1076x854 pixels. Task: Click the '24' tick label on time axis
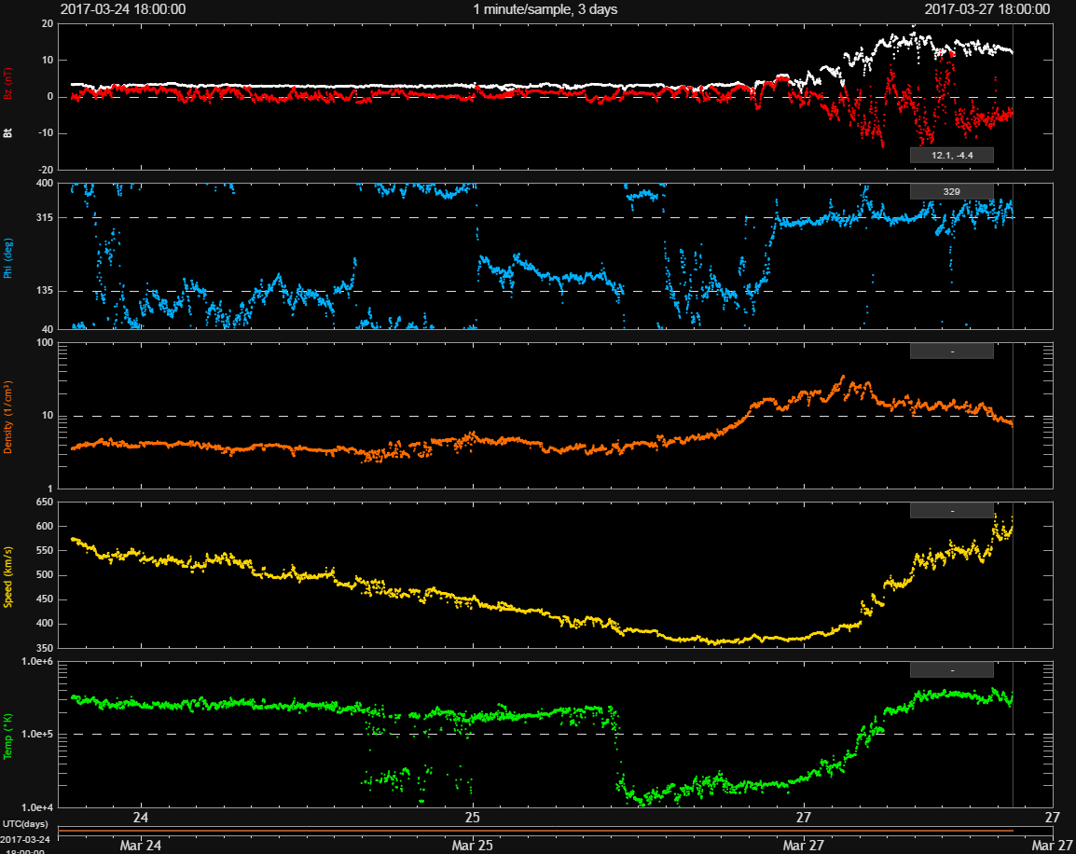coord(141,818)
